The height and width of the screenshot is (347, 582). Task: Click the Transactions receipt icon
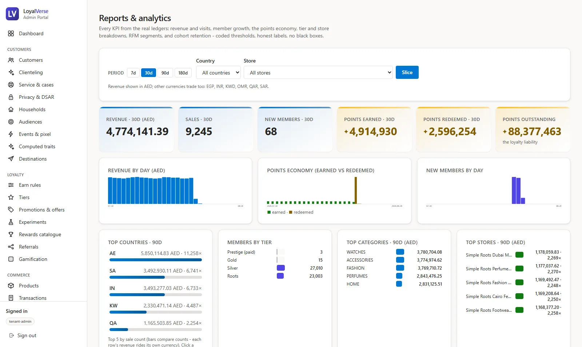tap(11, 298)
